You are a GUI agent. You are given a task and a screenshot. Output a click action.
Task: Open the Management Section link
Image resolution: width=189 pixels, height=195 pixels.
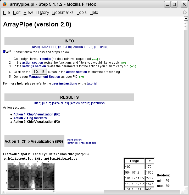pos(44,77)
